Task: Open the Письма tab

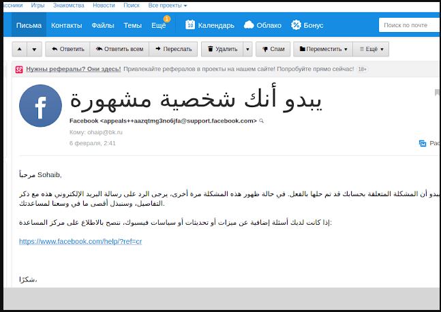Action: point(29,25)
